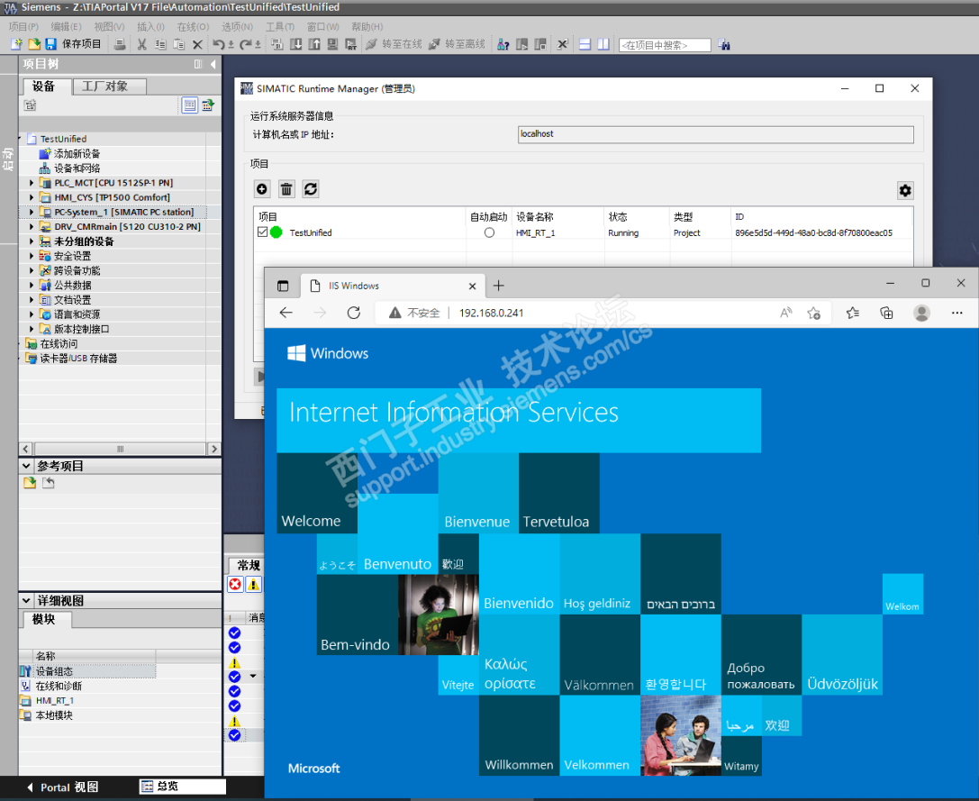Expand 安全设置 tree node
979x801 pixels.
coord(32,256)
